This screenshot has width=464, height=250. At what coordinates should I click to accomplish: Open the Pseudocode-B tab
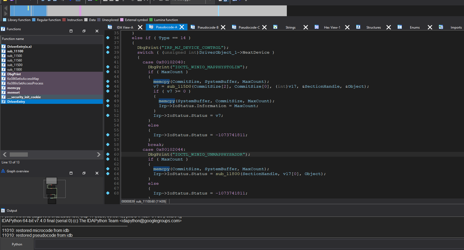[x=208, y=27]
